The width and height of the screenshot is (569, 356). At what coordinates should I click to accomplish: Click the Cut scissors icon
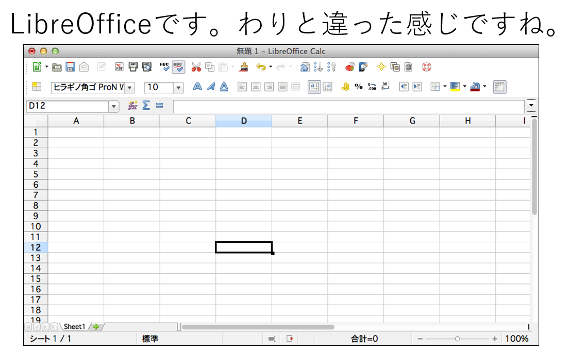pyautogui.click(x=196, y=67)
